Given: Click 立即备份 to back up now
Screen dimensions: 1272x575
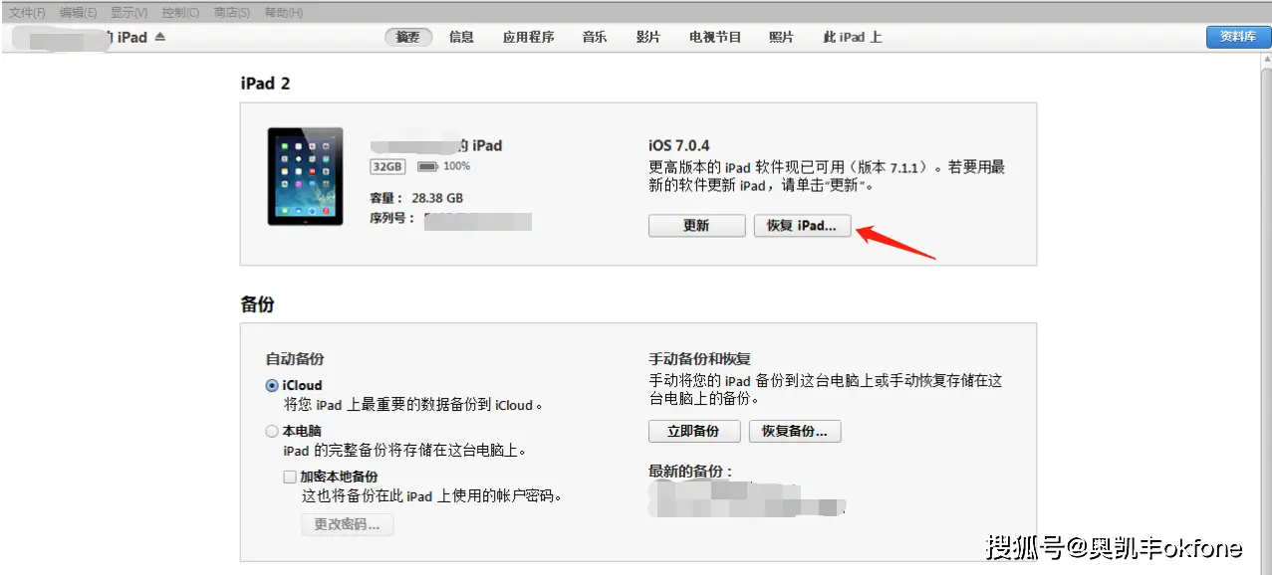Looking at the screenshot, I should 694,431.
